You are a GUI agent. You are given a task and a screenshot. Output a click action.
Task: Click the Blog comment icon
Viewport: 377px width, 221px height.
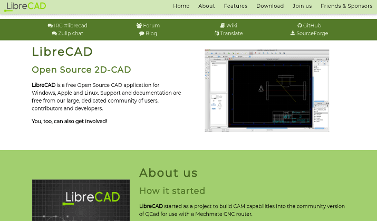pos(142,33)
